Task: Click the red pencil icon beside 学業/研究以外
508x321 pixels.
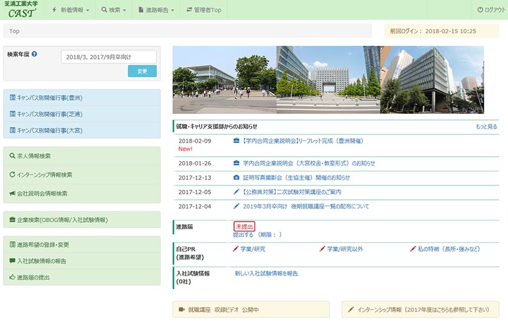Action: click(x=322, y=249)
